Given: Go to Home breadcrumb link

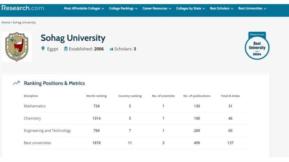Looking at the screenshot, I should [6, 22].
